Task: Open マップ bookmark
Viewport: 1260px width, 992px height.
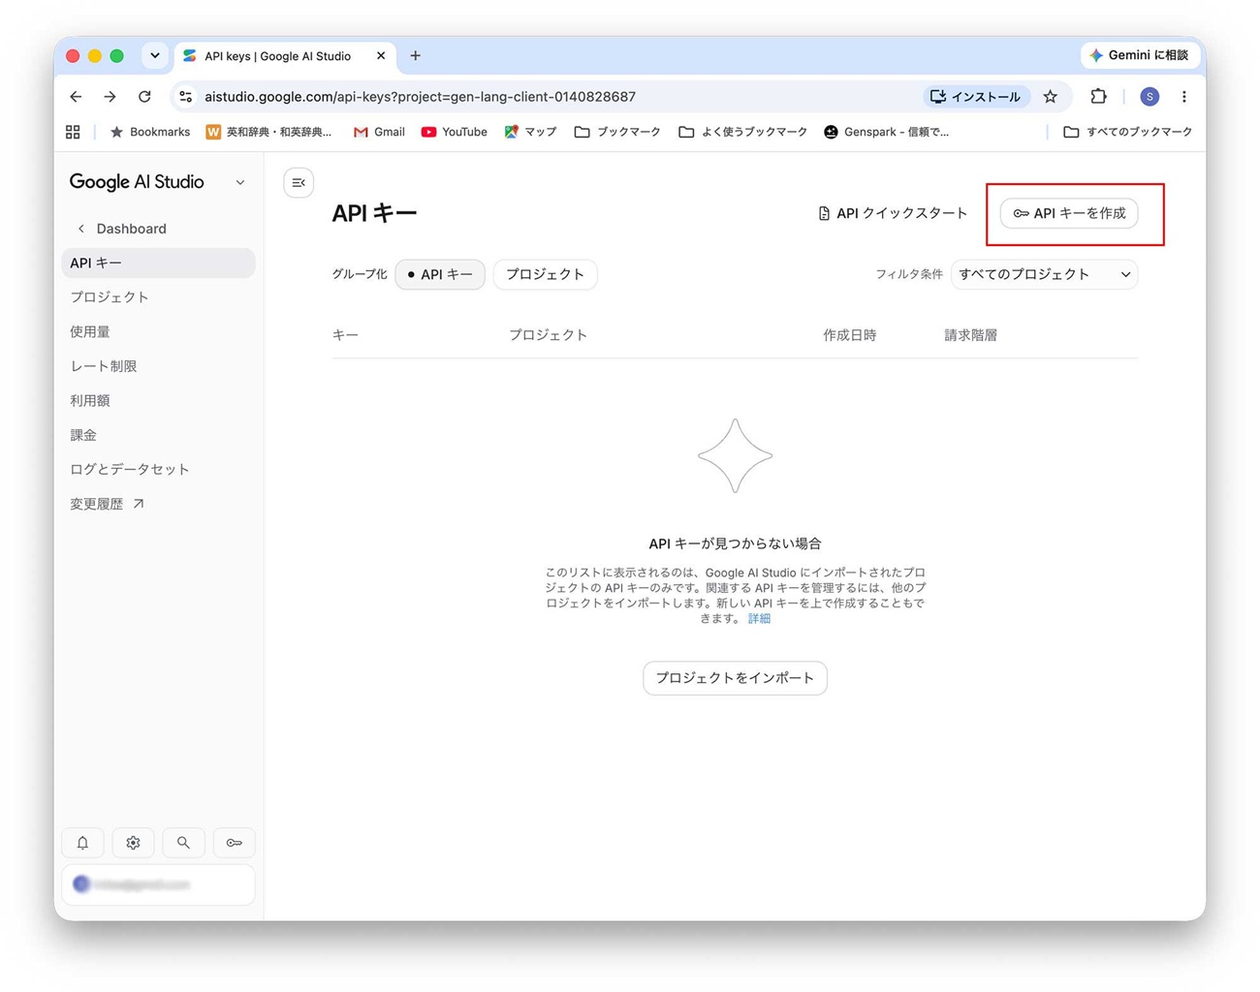Action: [530, 132]
